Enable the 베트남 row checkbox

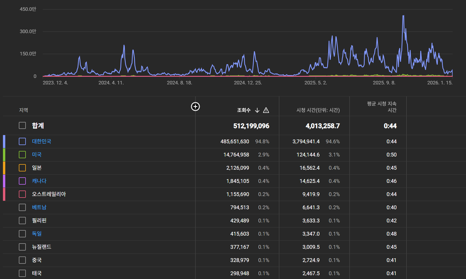pos(22,207)
